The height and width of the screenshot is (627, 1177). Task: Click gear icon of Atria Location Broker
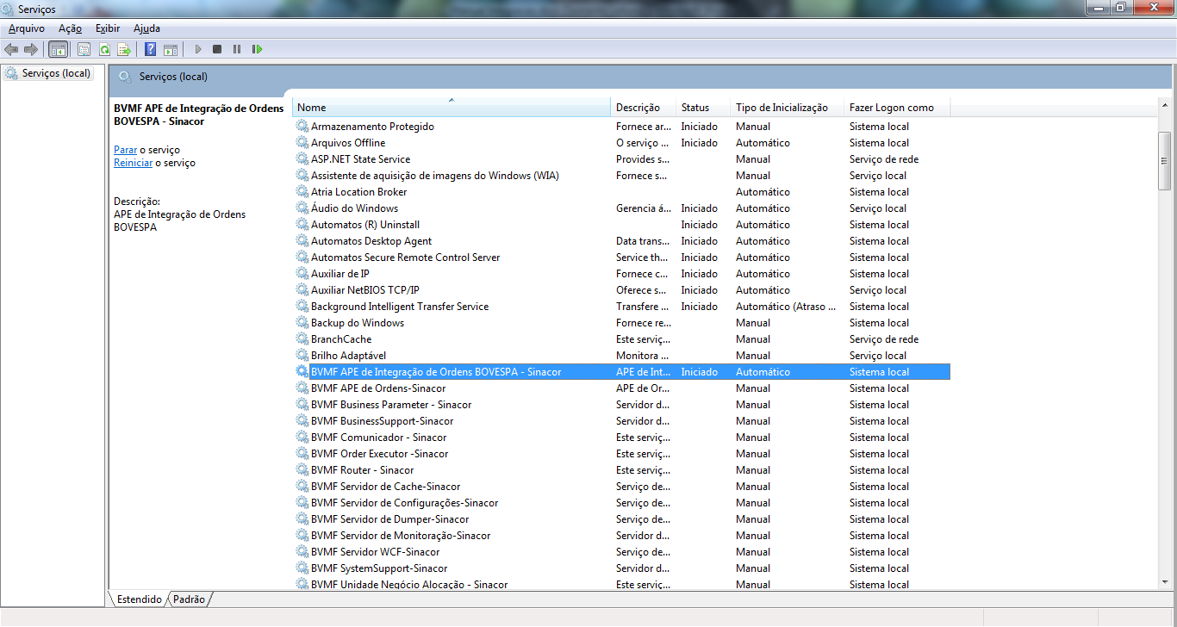coord(302,192)
